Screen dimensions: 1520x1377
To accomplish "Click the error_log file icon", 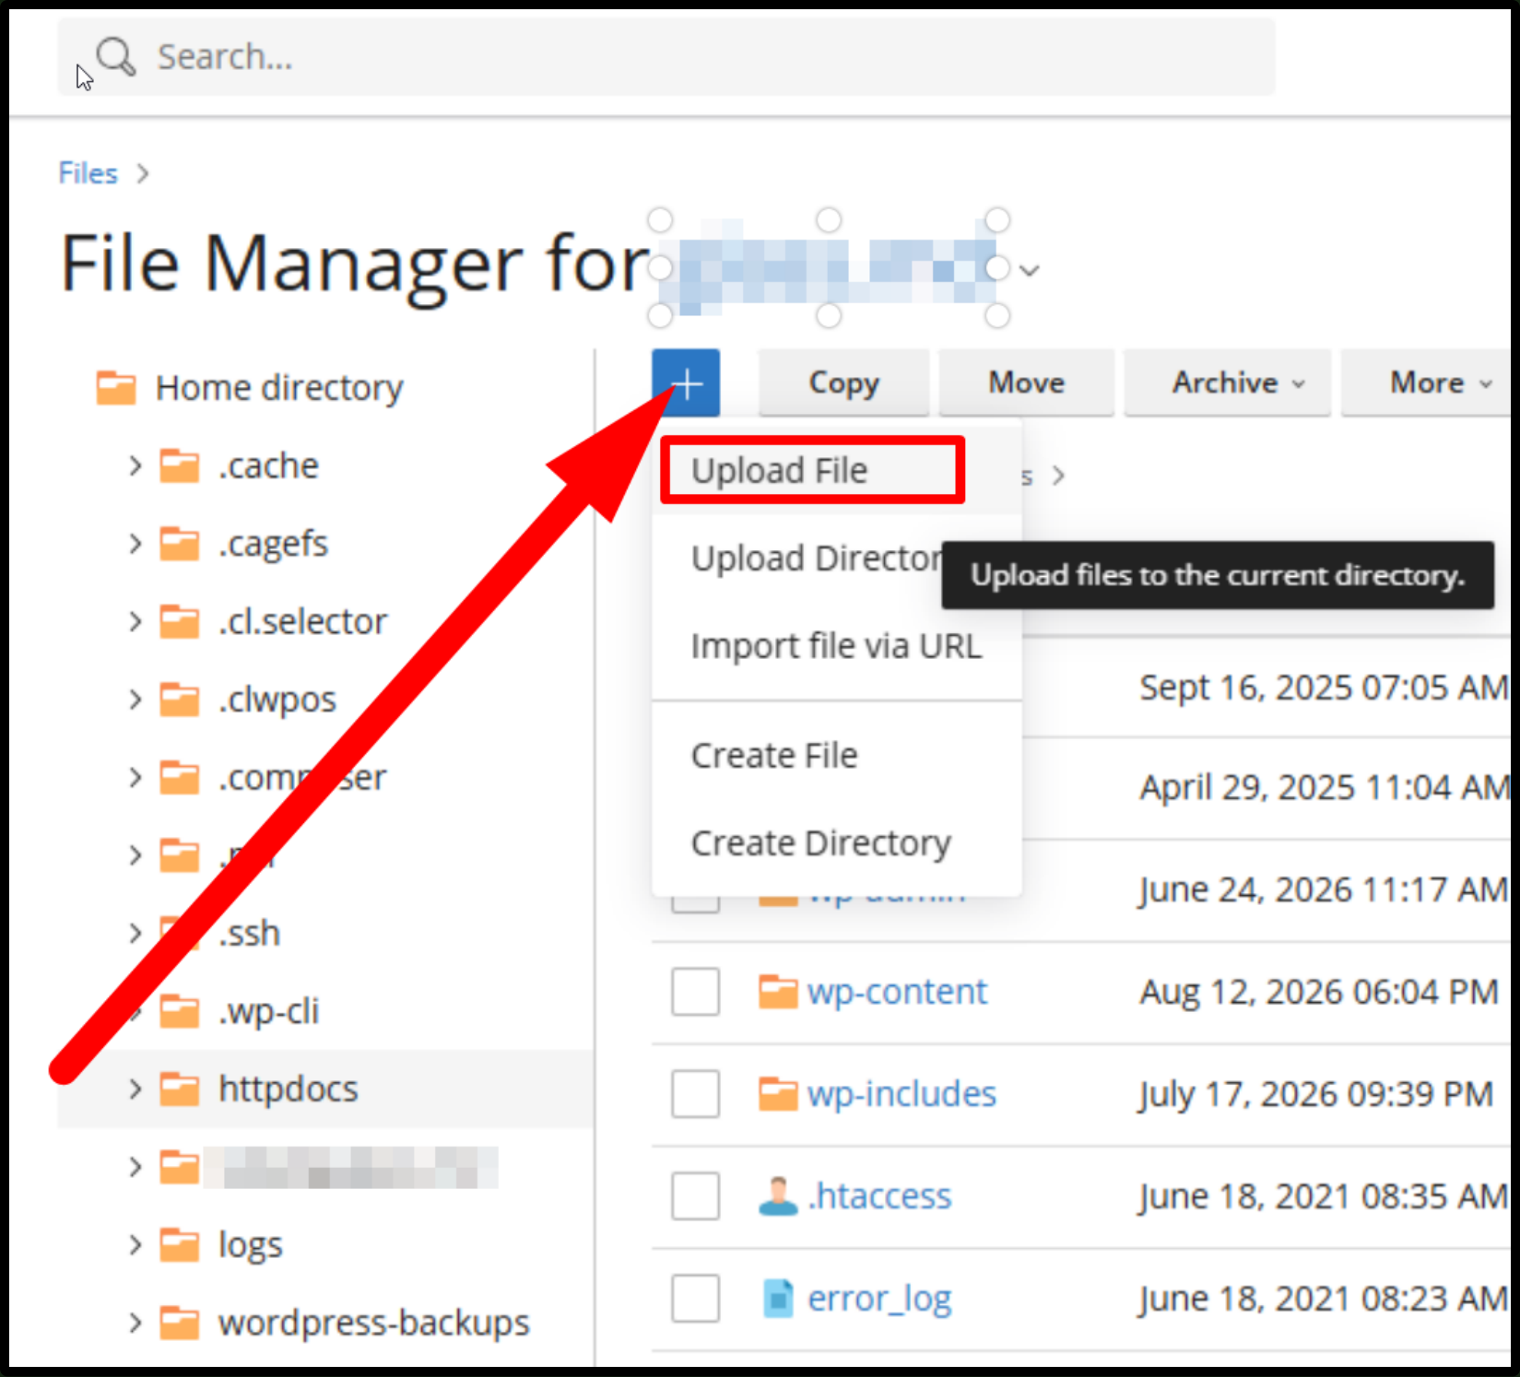I will tap(778, 1299).
